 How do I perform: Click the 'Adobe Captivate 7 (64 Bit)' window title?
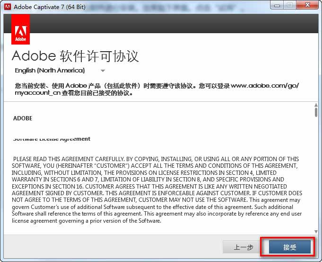coord(50,7)
